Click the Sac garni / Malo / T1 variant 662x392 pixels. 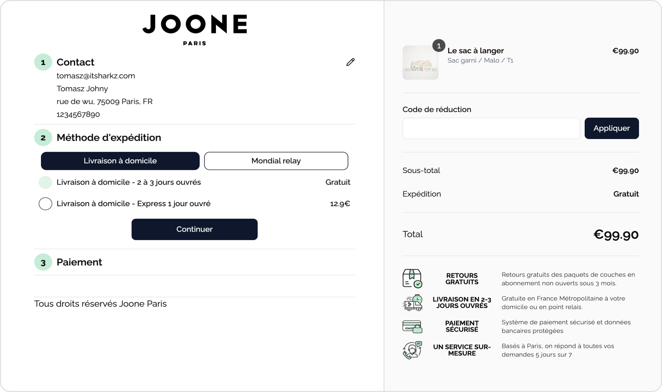tap(480, 60)
